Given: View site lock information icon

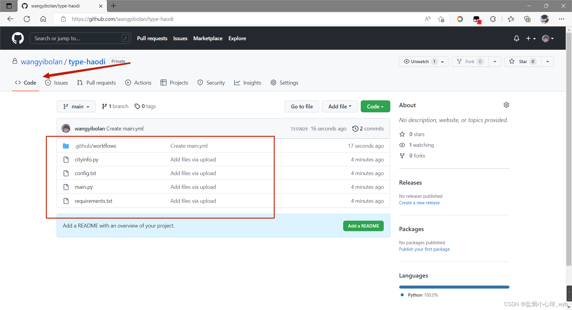Looking at the screenshot, I should [63, 19].
